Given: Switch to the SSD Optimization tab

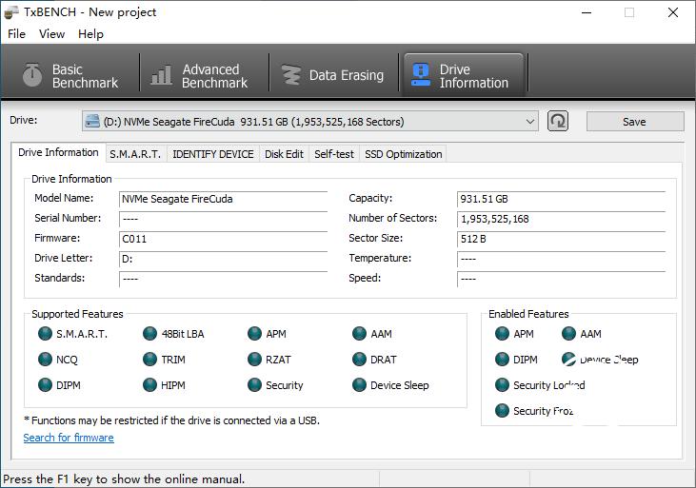Looking at the screenshot, I should [403, 154].
